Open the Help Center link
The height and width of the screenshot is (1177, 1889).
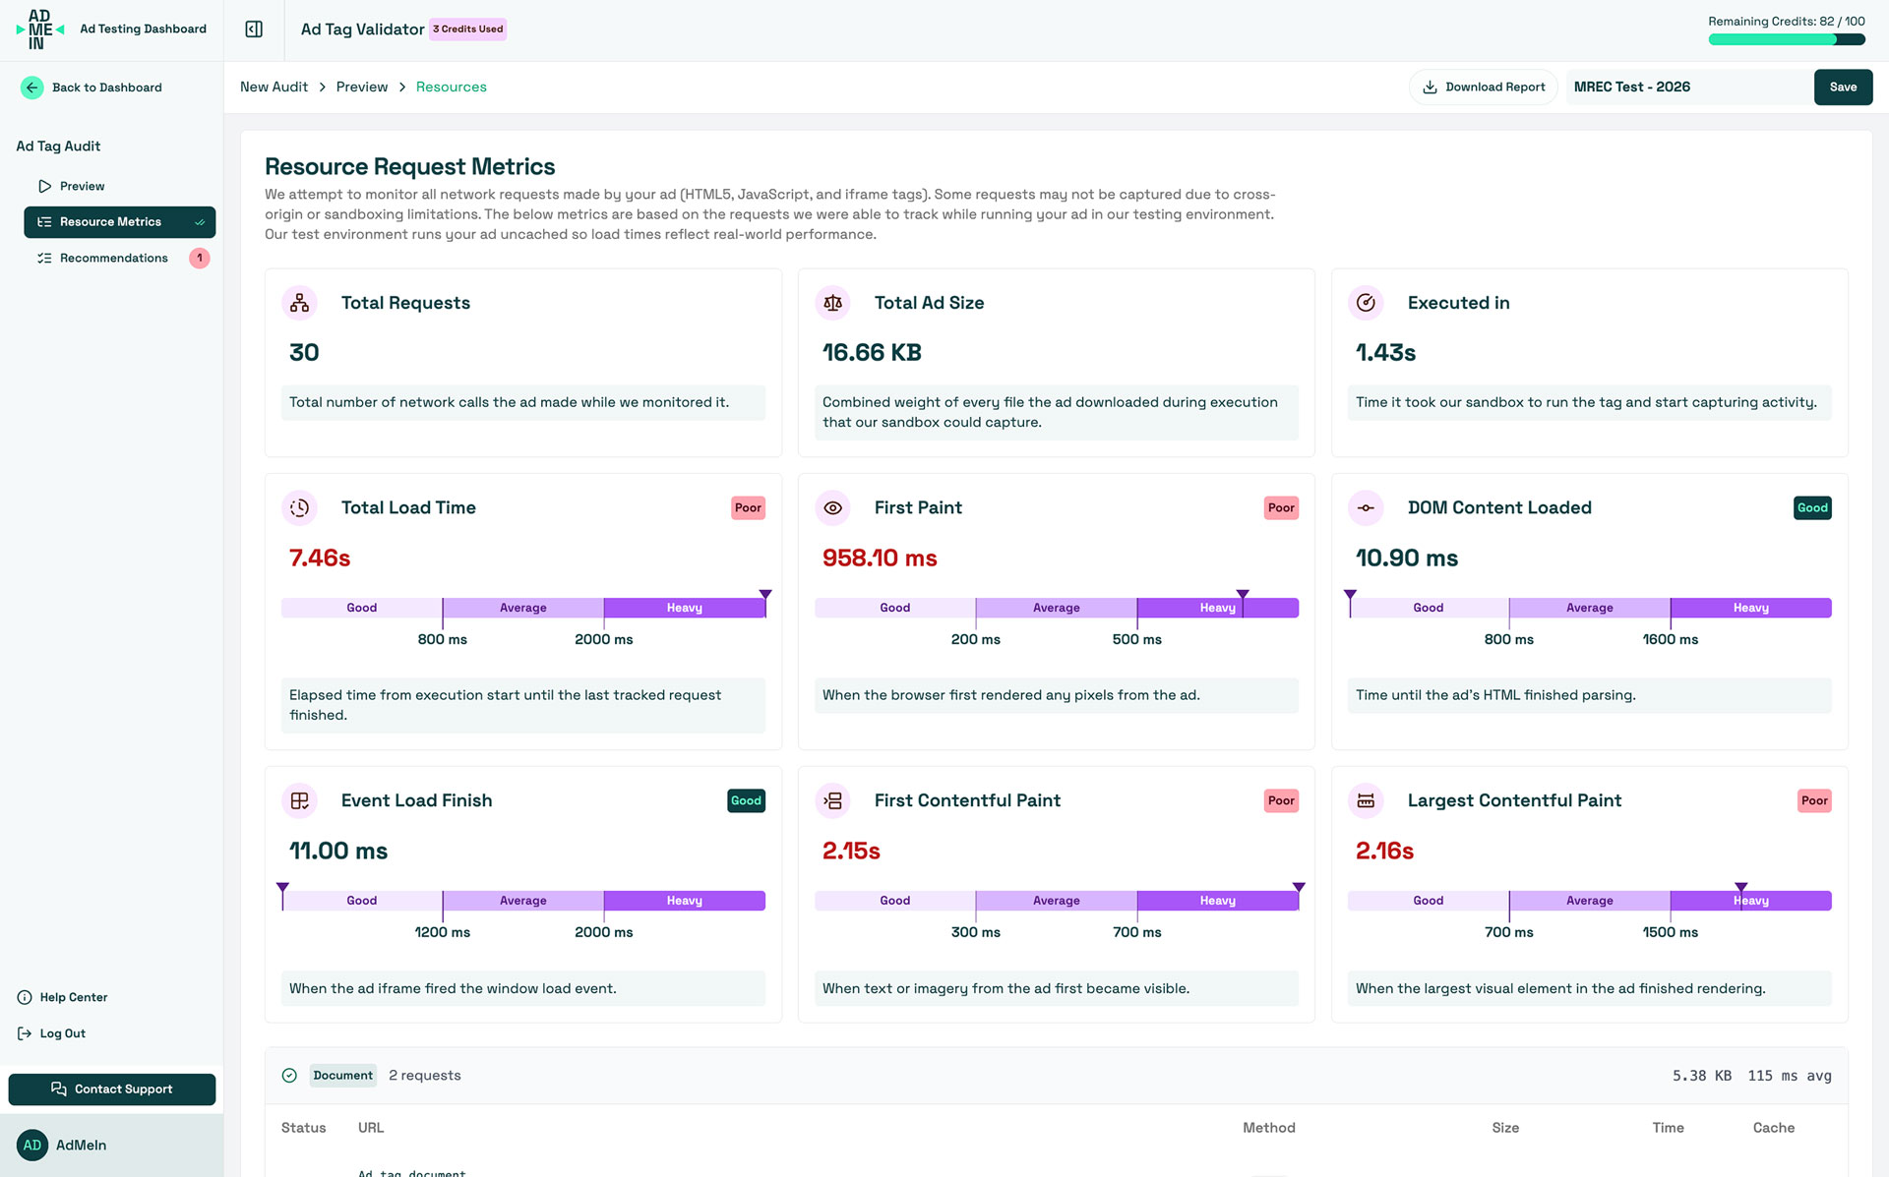click(63, 997)
